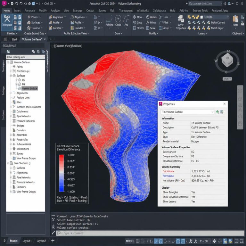Click the white 0.000' legend color band

tap(61, 173)
